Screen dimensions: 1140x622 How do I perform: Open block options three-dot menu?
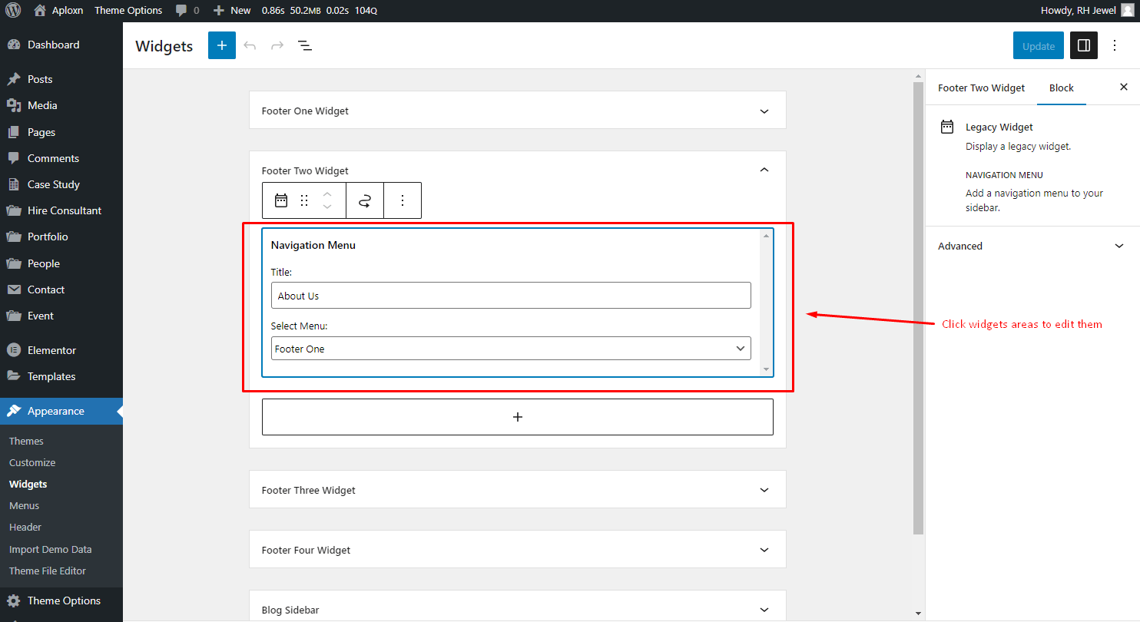click(403, 200)
